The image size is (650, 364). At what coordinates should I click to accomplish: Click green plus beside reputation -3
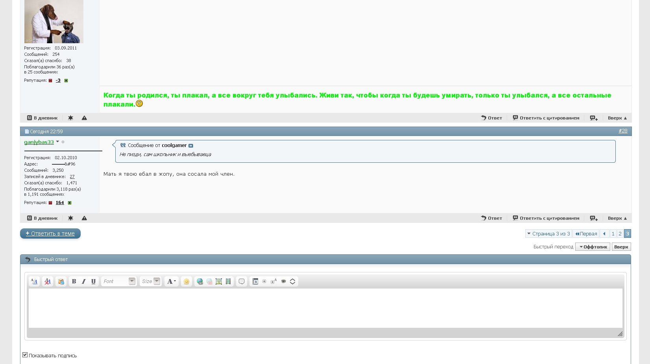(x=66, y=81)
